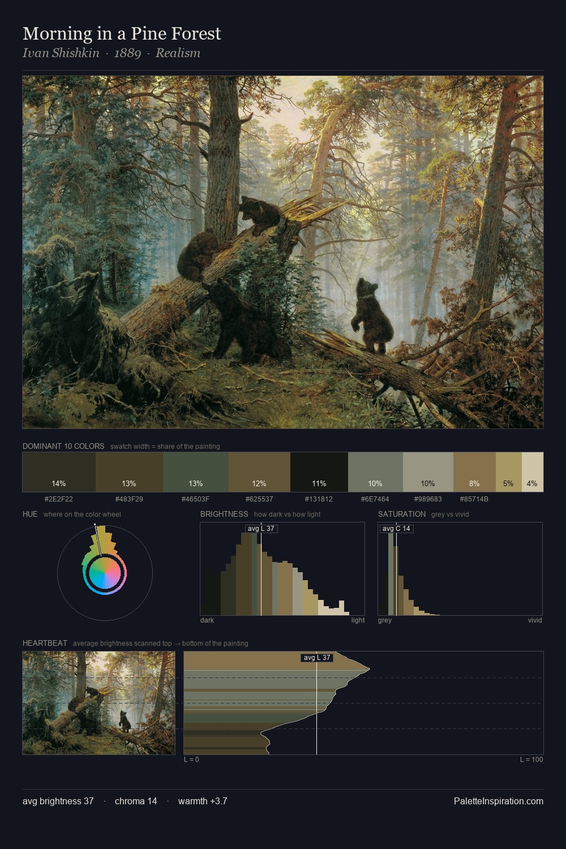Screen dimensions: 566x849
Task: Click the small painting thumbnail beside Heartbeat chart
Action: tap(99, 703)
